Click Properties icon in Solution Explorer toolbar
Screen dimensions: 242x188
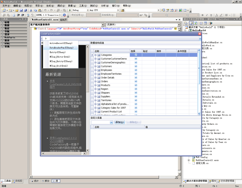[186, 23]
